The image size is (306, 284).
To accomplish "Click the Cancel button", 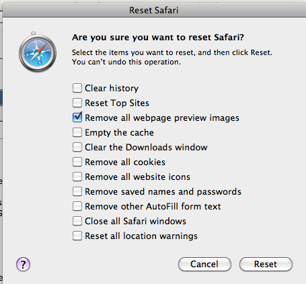I will (x=204, y=264).
